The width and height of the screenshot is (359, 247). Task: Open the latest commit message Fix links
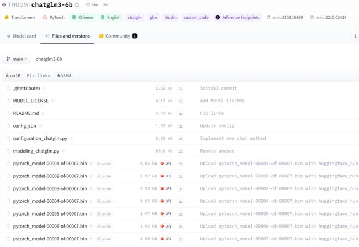tap(39, 76)
